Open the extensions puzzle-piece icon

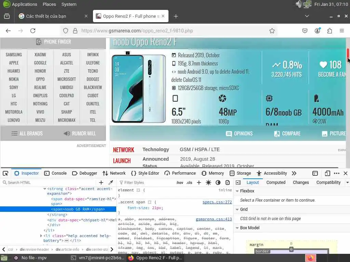click(330, 31)
